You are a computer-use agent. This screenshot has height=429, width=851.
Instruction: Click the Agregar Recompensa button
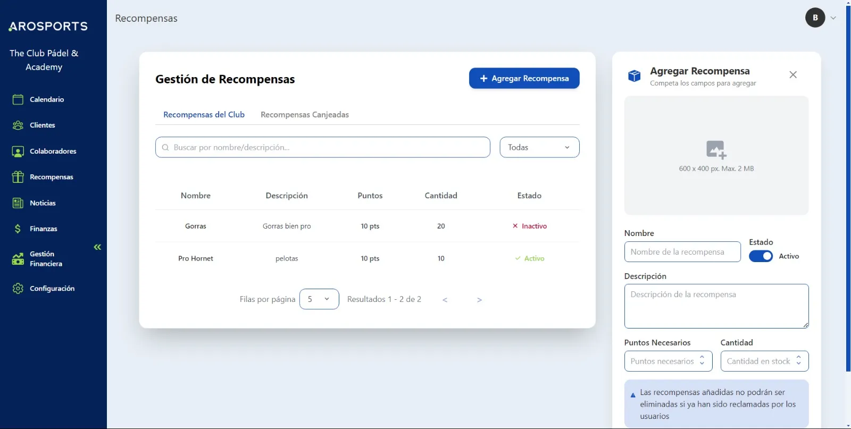[x=524, y=78]
